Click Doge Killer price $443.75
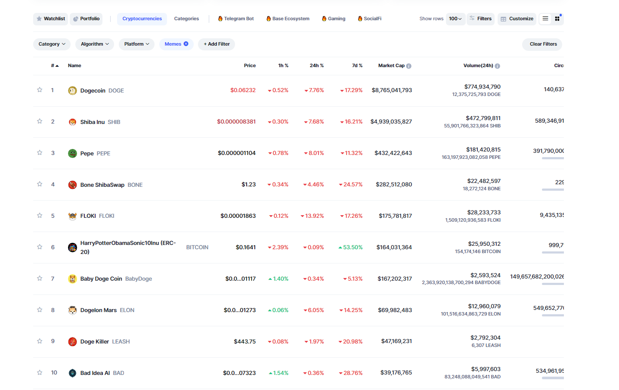The image size is (619, 390). (245, 342)
